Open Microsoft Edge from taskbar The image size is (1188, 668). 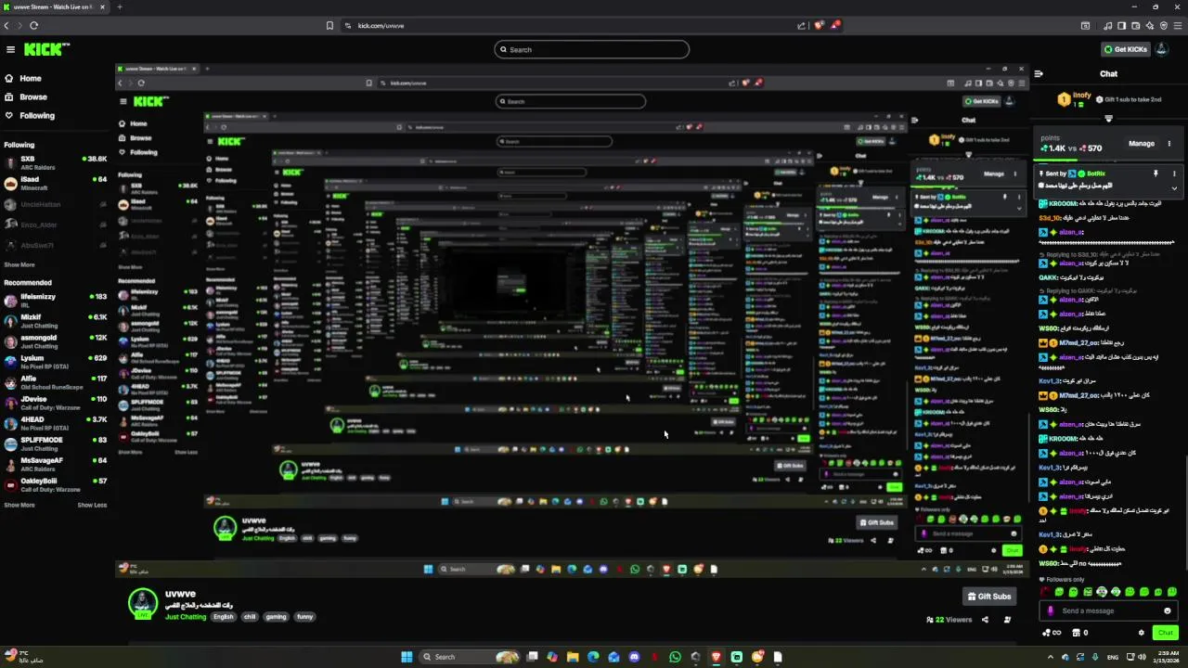click(x=593, y=657)
